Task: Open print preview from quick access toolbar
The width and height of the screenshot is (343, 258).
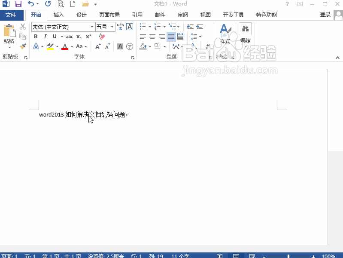Action: point(61,4)
